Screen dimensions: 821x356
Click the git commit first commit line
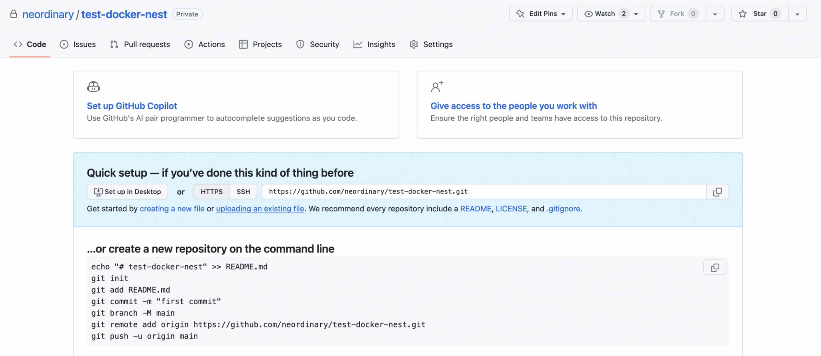[x=156, y=301]
